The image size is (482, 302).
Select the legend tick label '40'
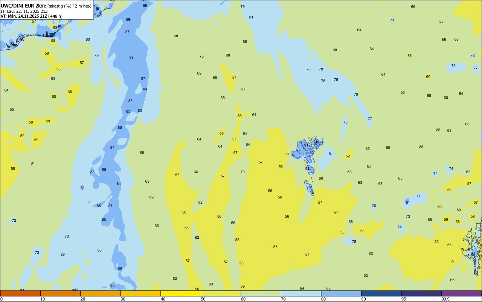tap(163, 299)
